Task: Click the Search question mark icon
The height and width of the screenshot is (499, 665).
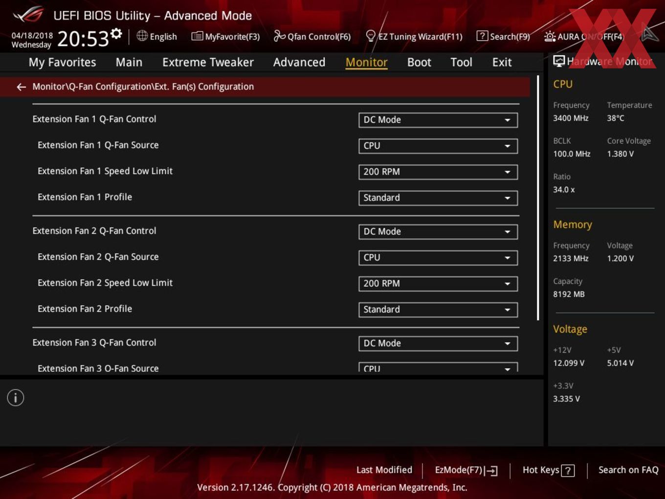Action: [x=482, y=36]
